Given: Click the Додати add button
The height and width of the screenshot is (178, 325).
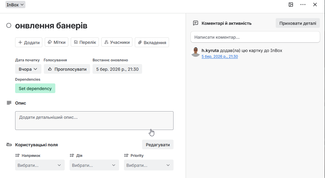Looking at the screenshot, I should pyautogui.click(x=29, y=42).
